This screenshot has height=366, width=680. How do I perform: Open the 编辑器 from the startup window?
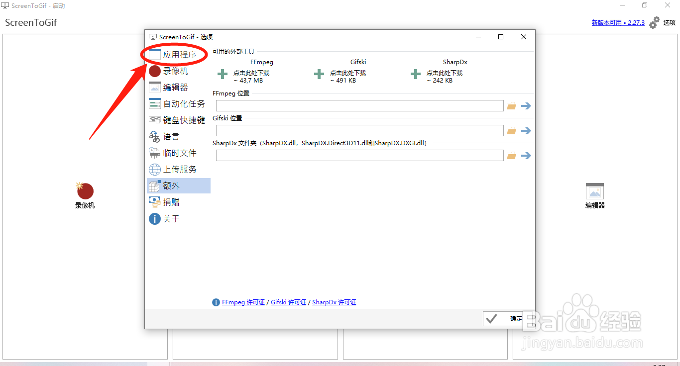pos(595,195)
